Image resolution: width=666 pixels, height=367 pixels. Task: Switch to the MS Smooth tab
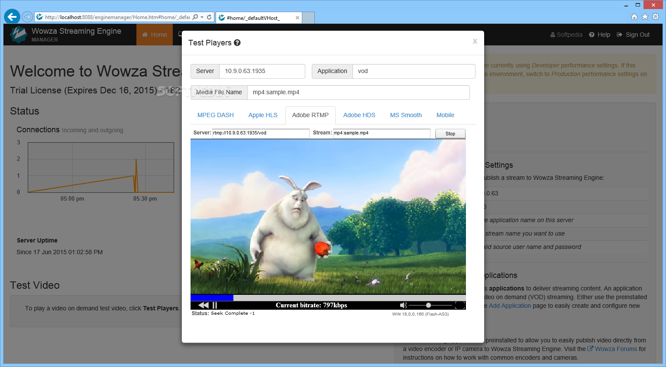[406, 115]
